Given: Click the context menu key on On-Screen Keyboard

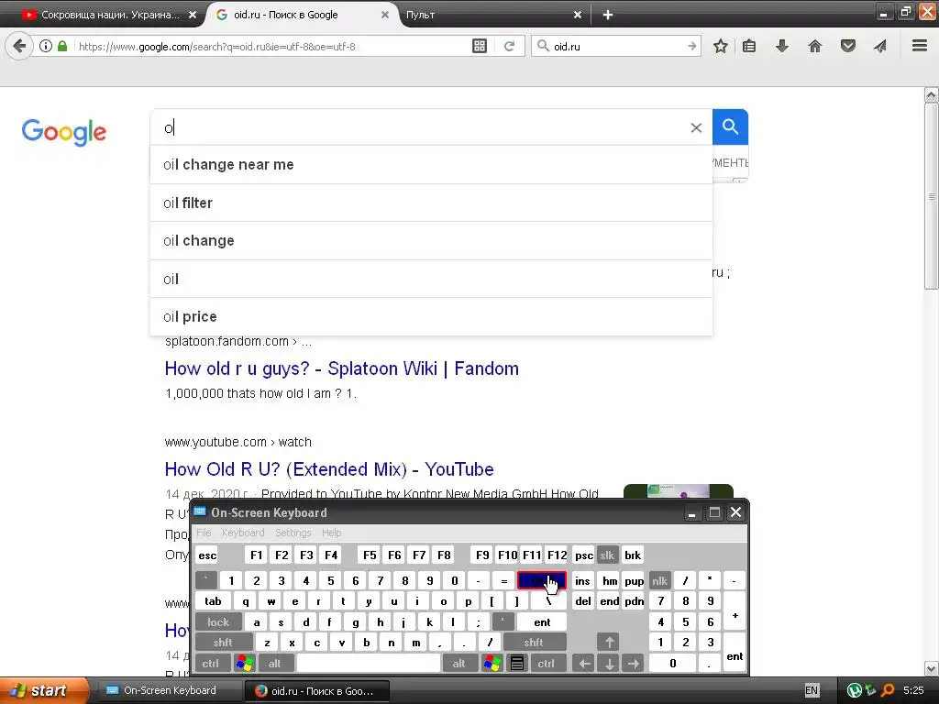Looking at the screenshot, I should [517, 664].
